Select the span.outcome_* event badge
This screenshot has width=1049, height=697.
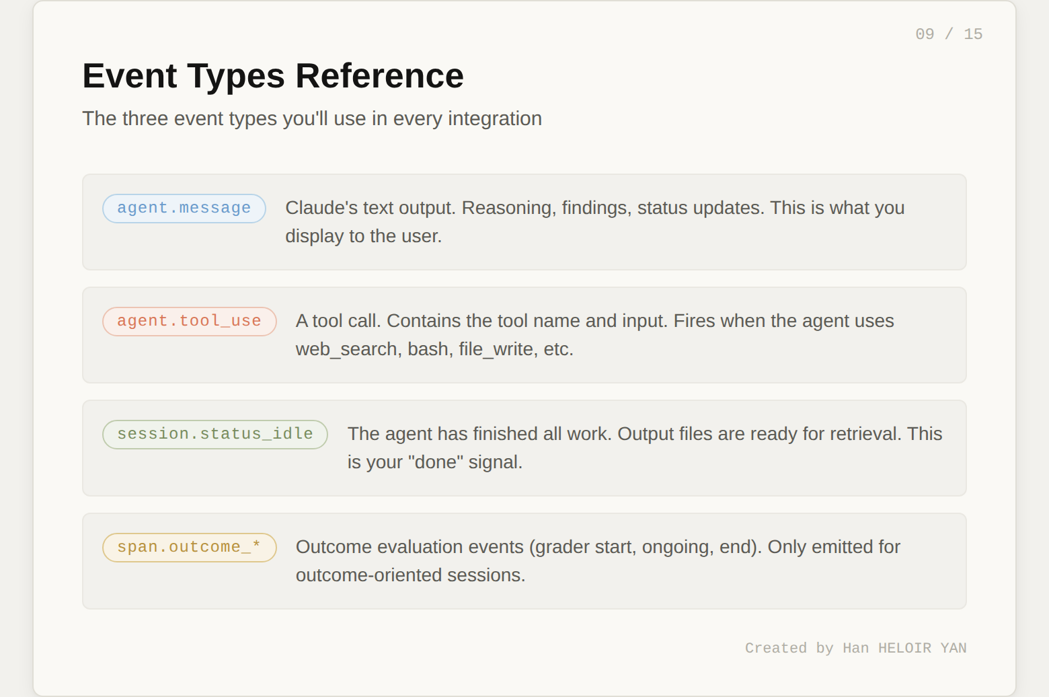pos(189,547)
